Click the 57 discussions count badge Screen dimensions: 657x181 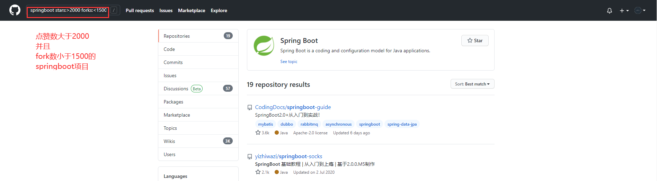point(228,88)
